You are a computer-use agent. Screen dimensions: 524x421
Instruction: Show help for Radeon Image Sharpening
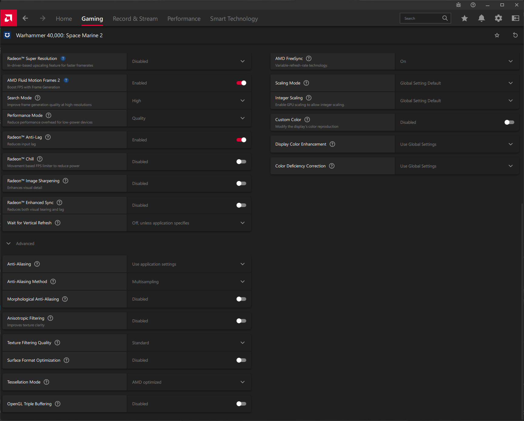[x=65, y=181]
